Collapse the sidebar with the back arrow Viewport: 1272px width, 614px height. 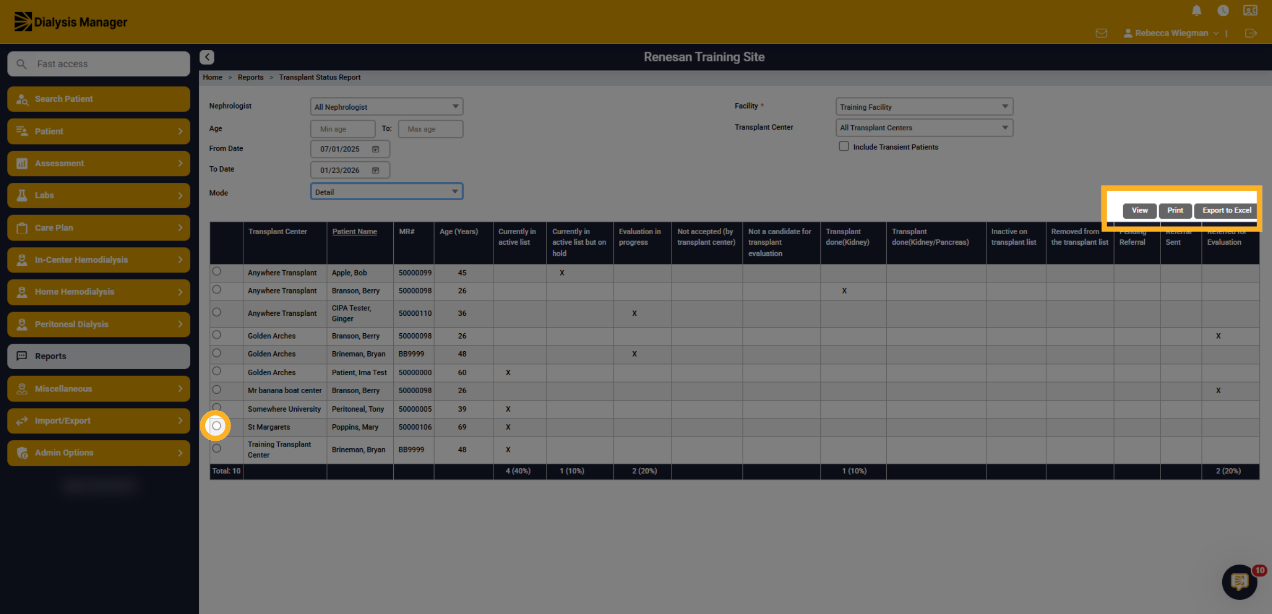click(207, 57)
